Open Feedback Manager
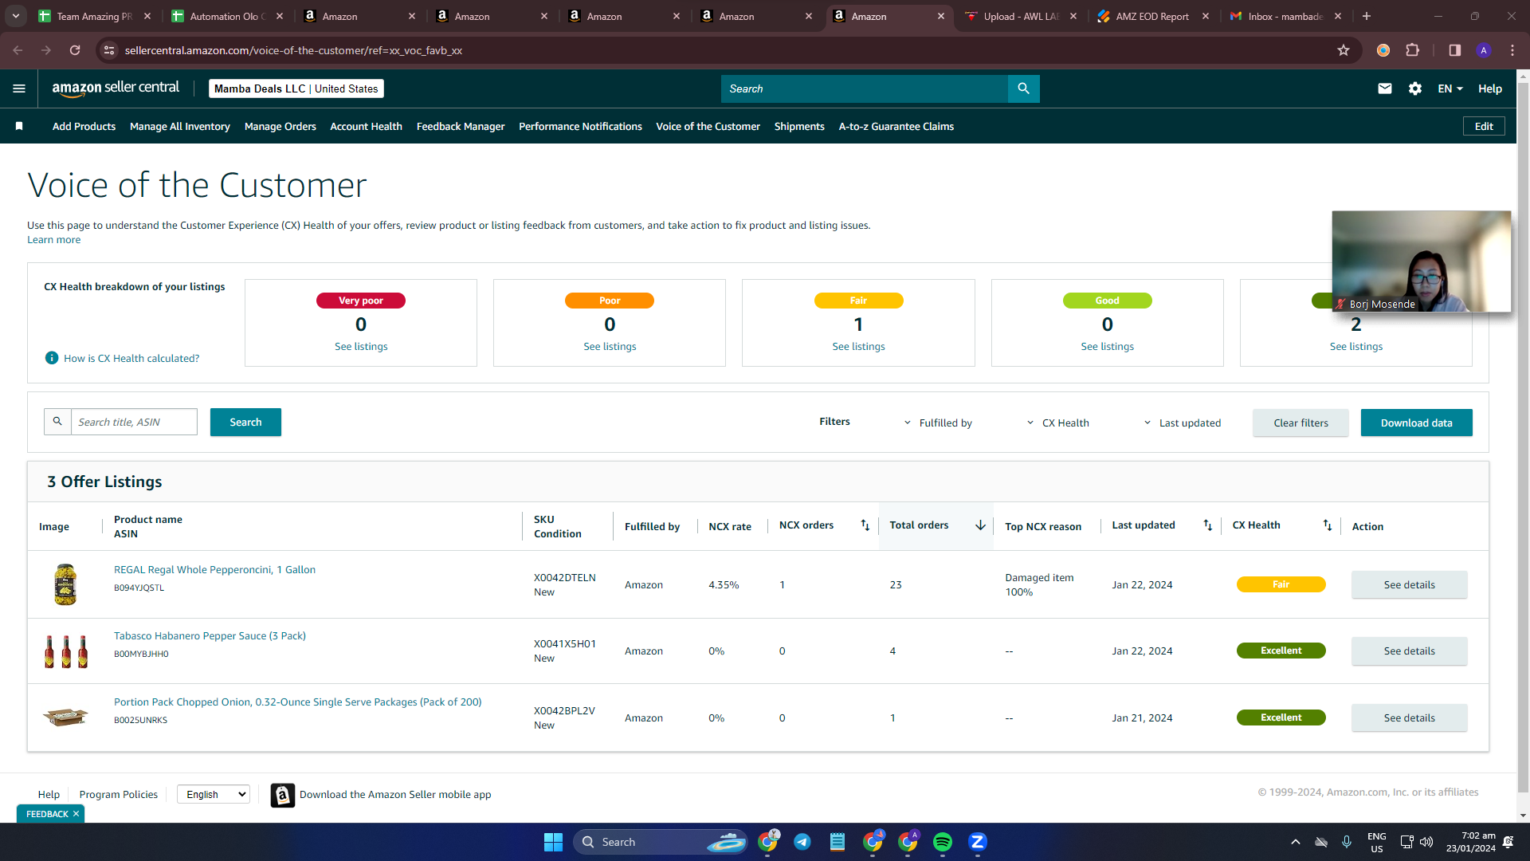 (461, 126)
